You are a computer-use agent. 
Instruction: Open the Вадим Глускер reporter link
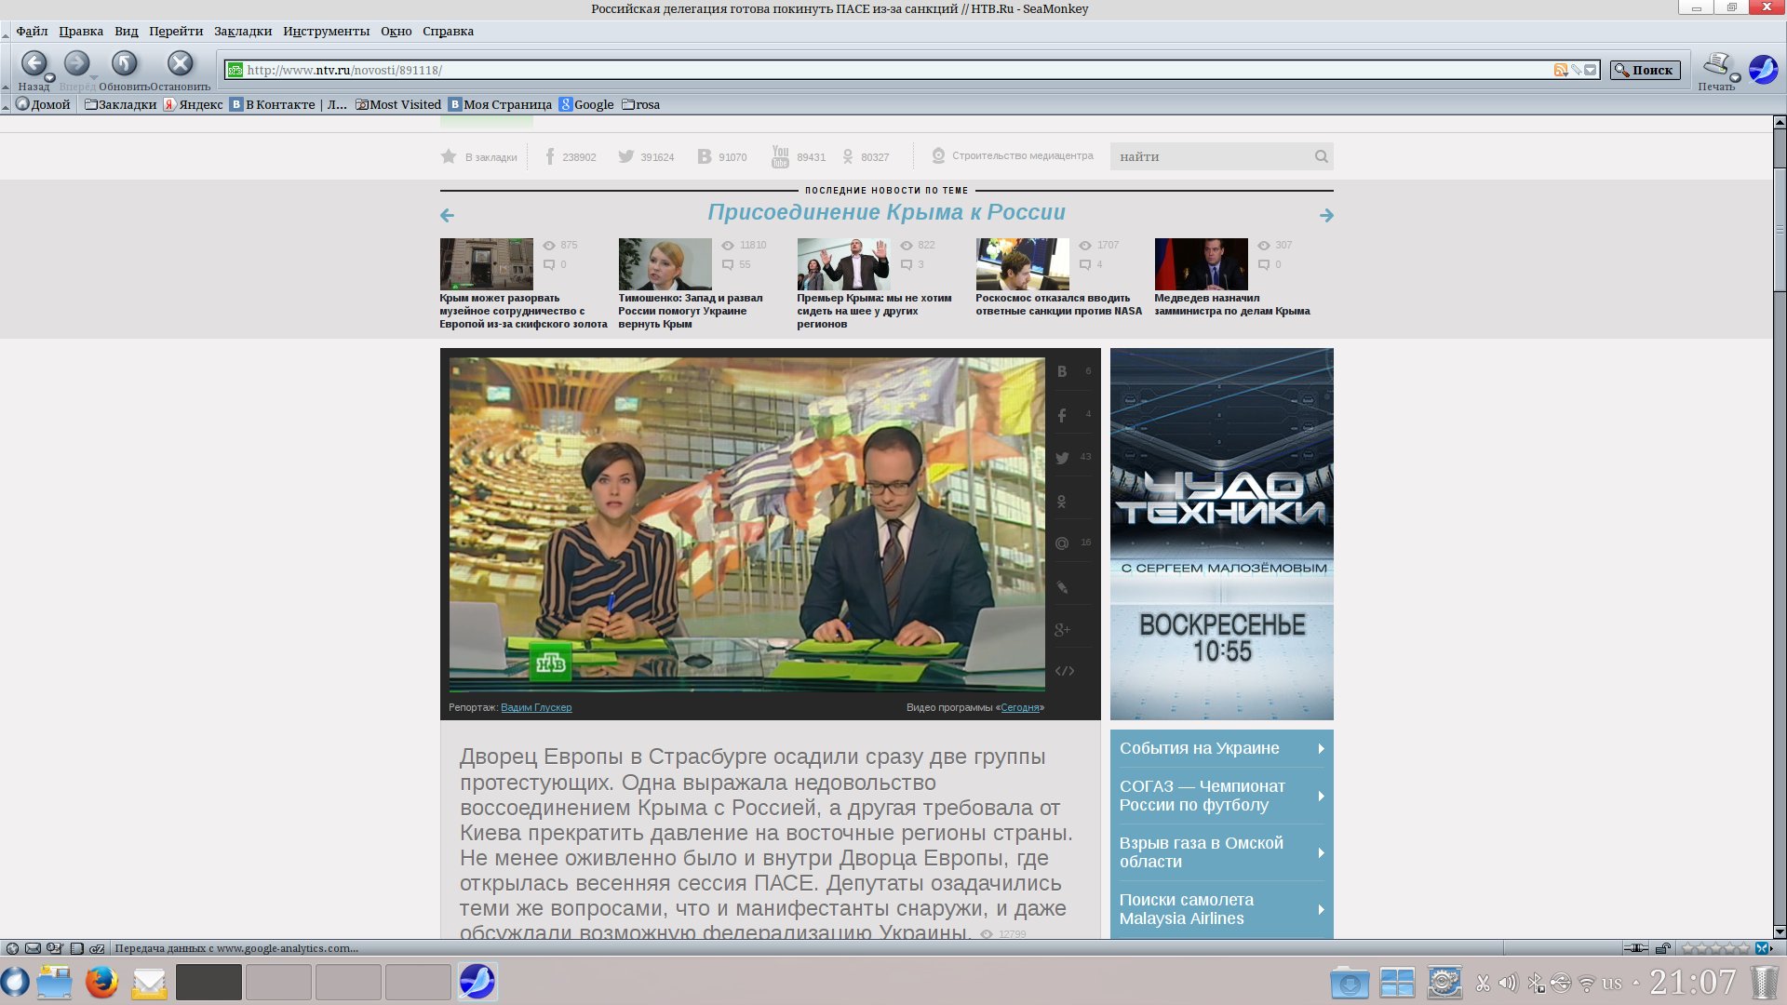click(536, 707)
